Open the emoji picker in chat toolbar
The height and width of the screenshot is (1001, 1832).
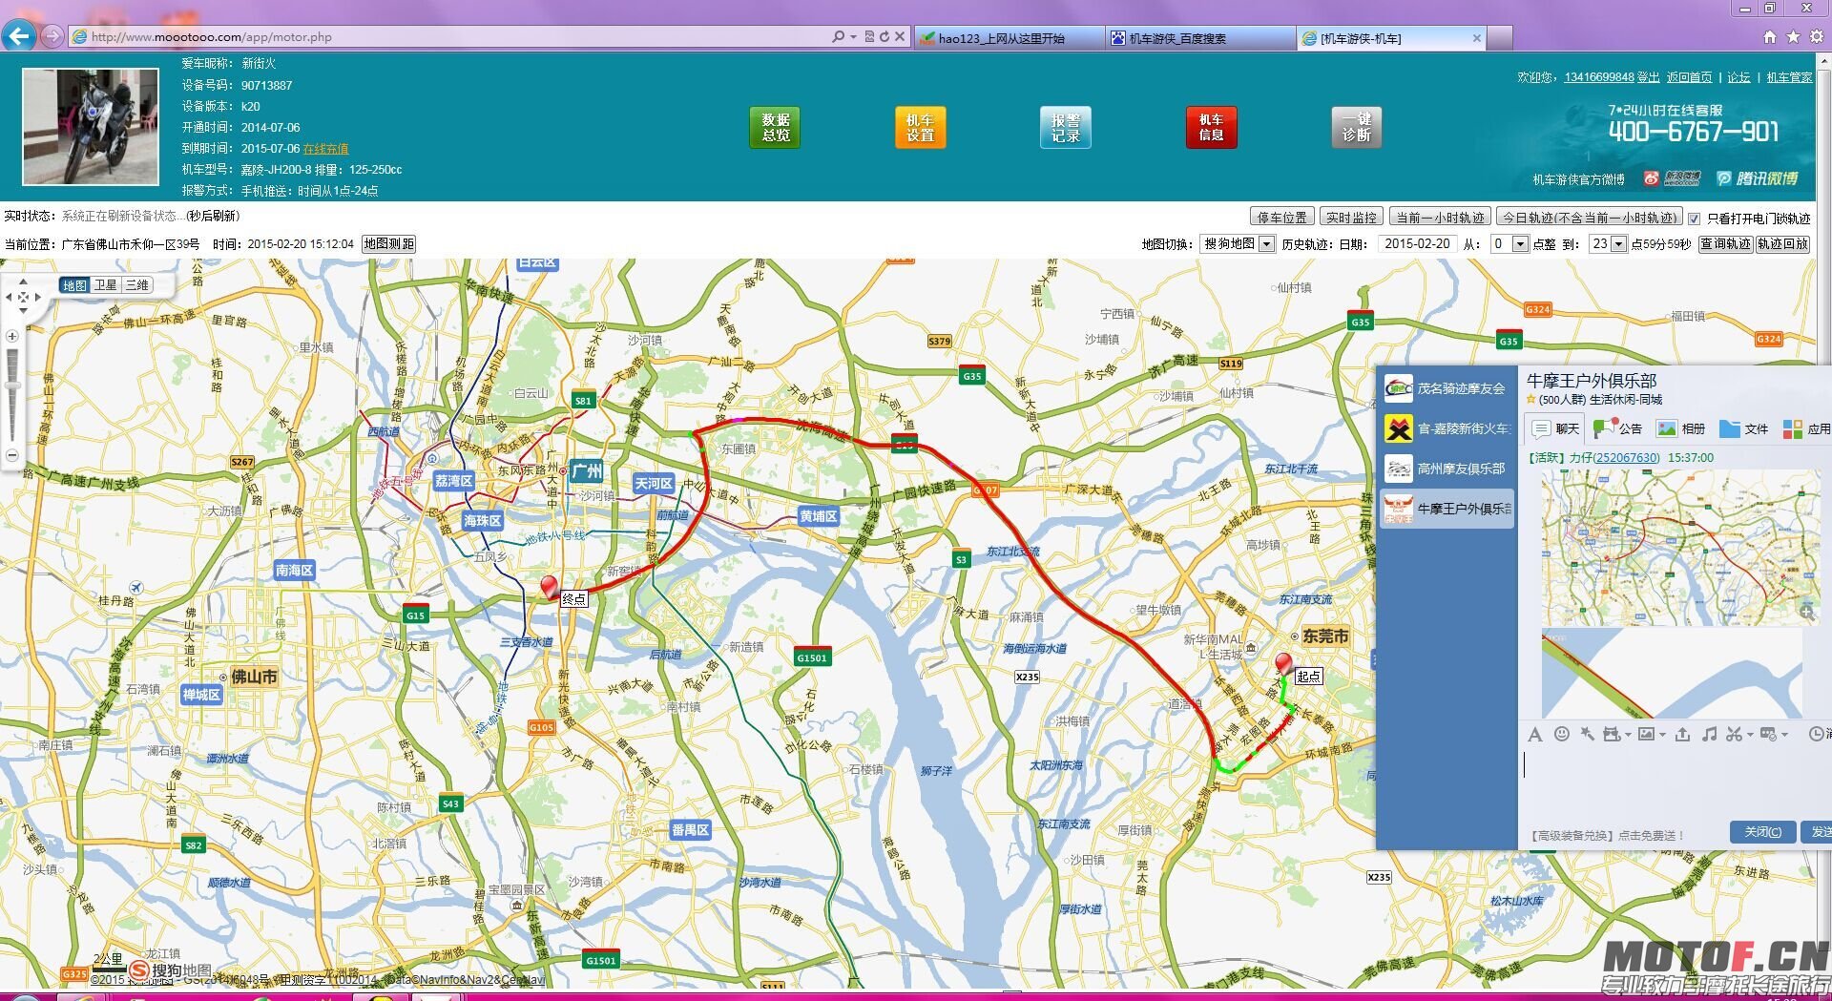click(x=1561, y=734)
